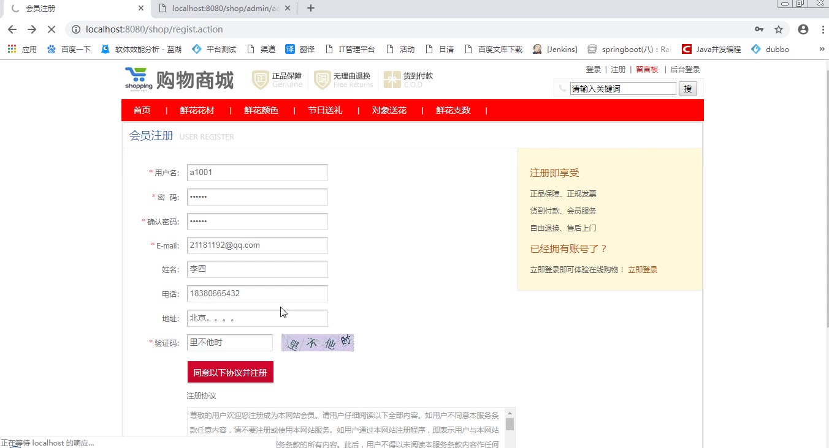This screenshot has height=448, width=829.
Task: Click the saved password key icon
Action: 759,29
